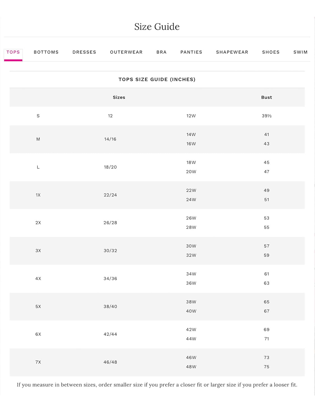Select the 39½ bust measurement cell
The image size is (315, 420).
[267, 116]
